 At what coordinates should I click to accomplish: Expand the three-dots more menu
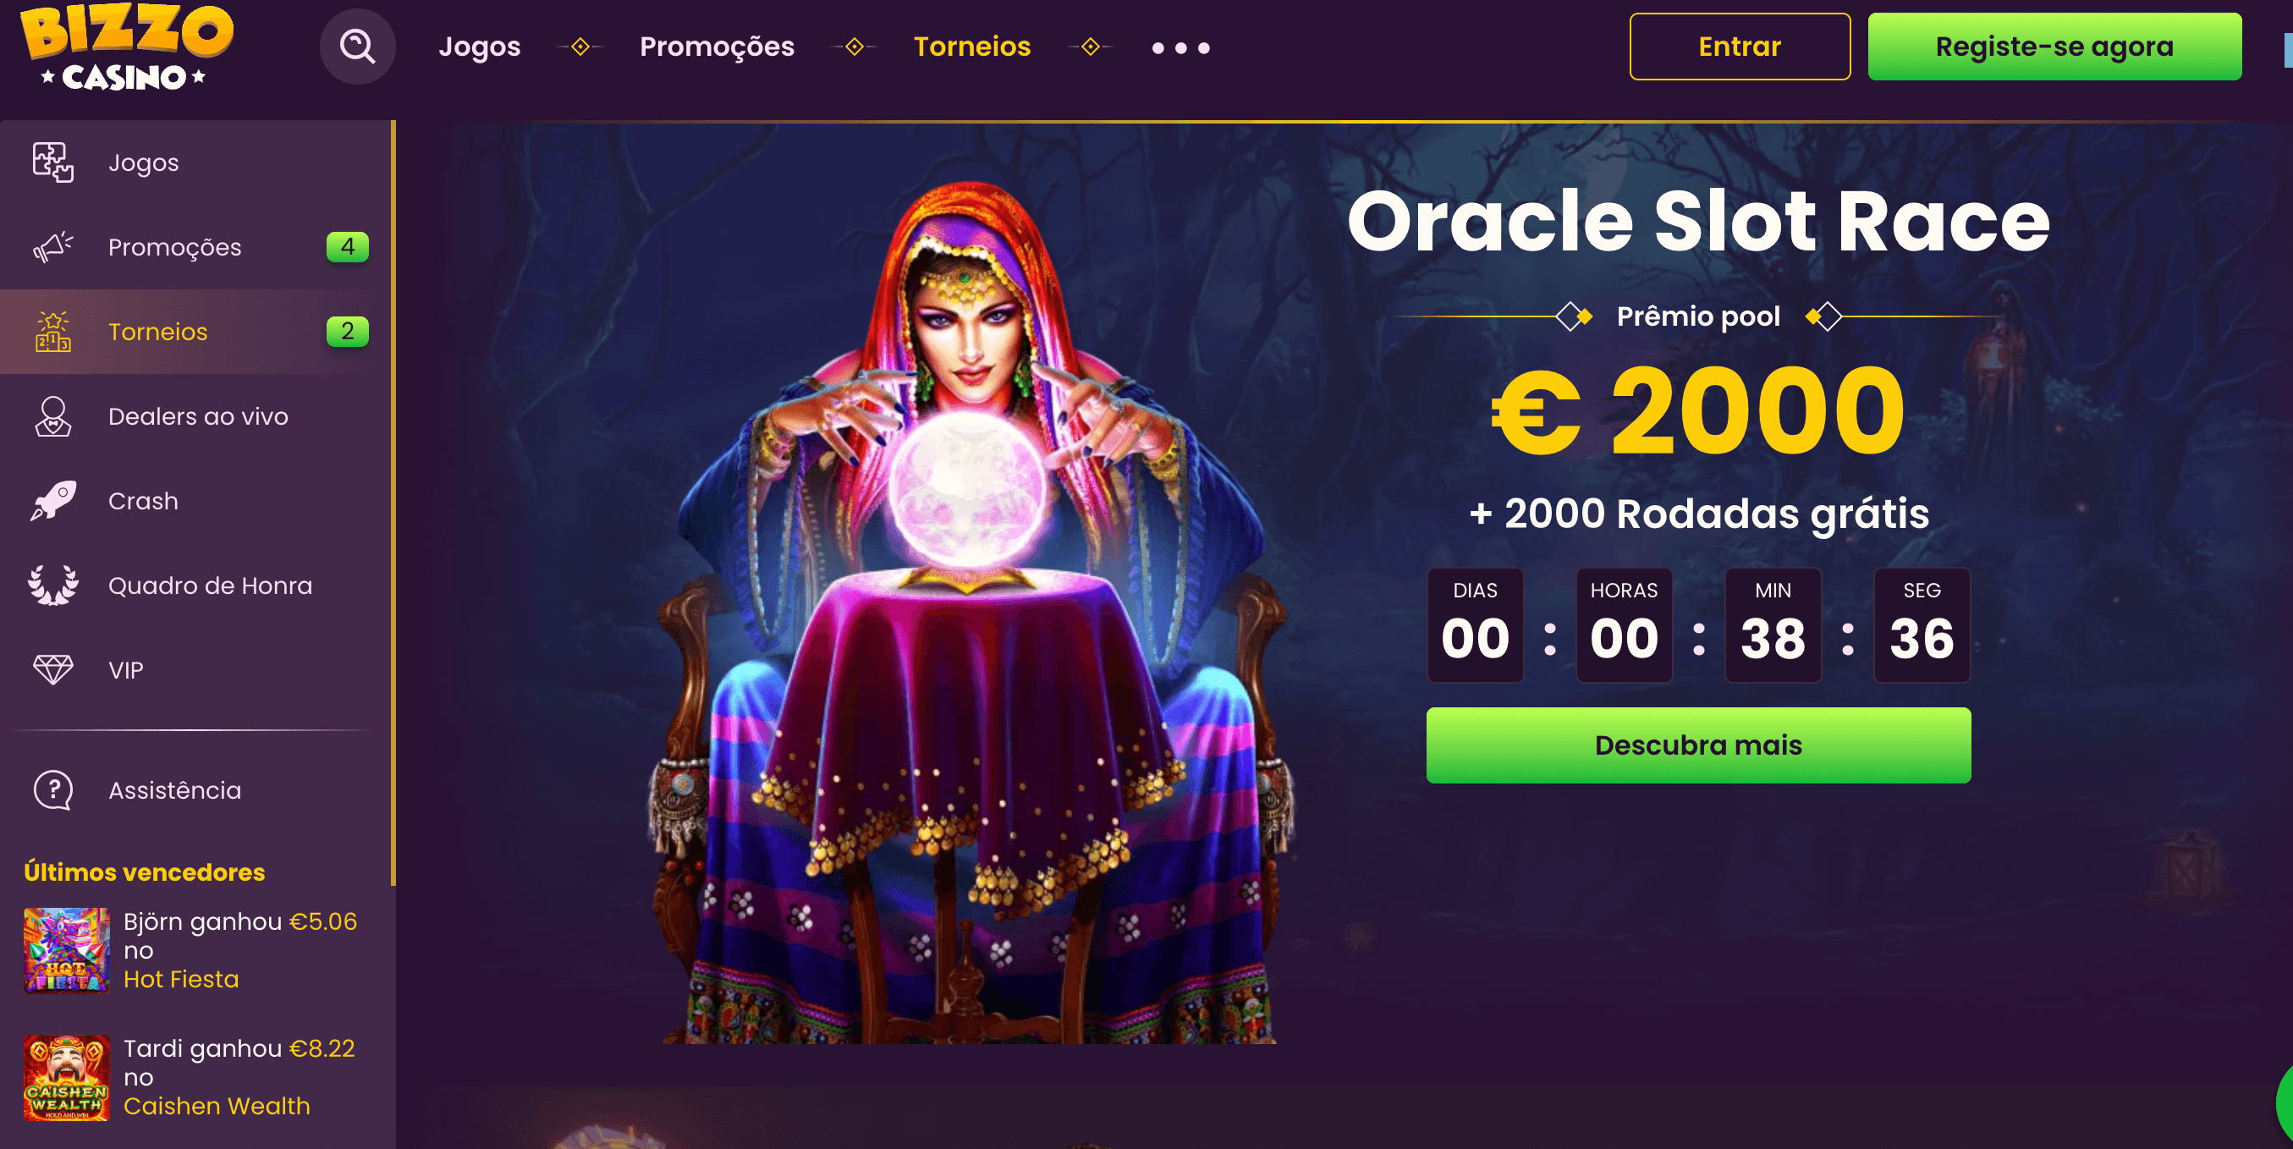pos(1180,48)
